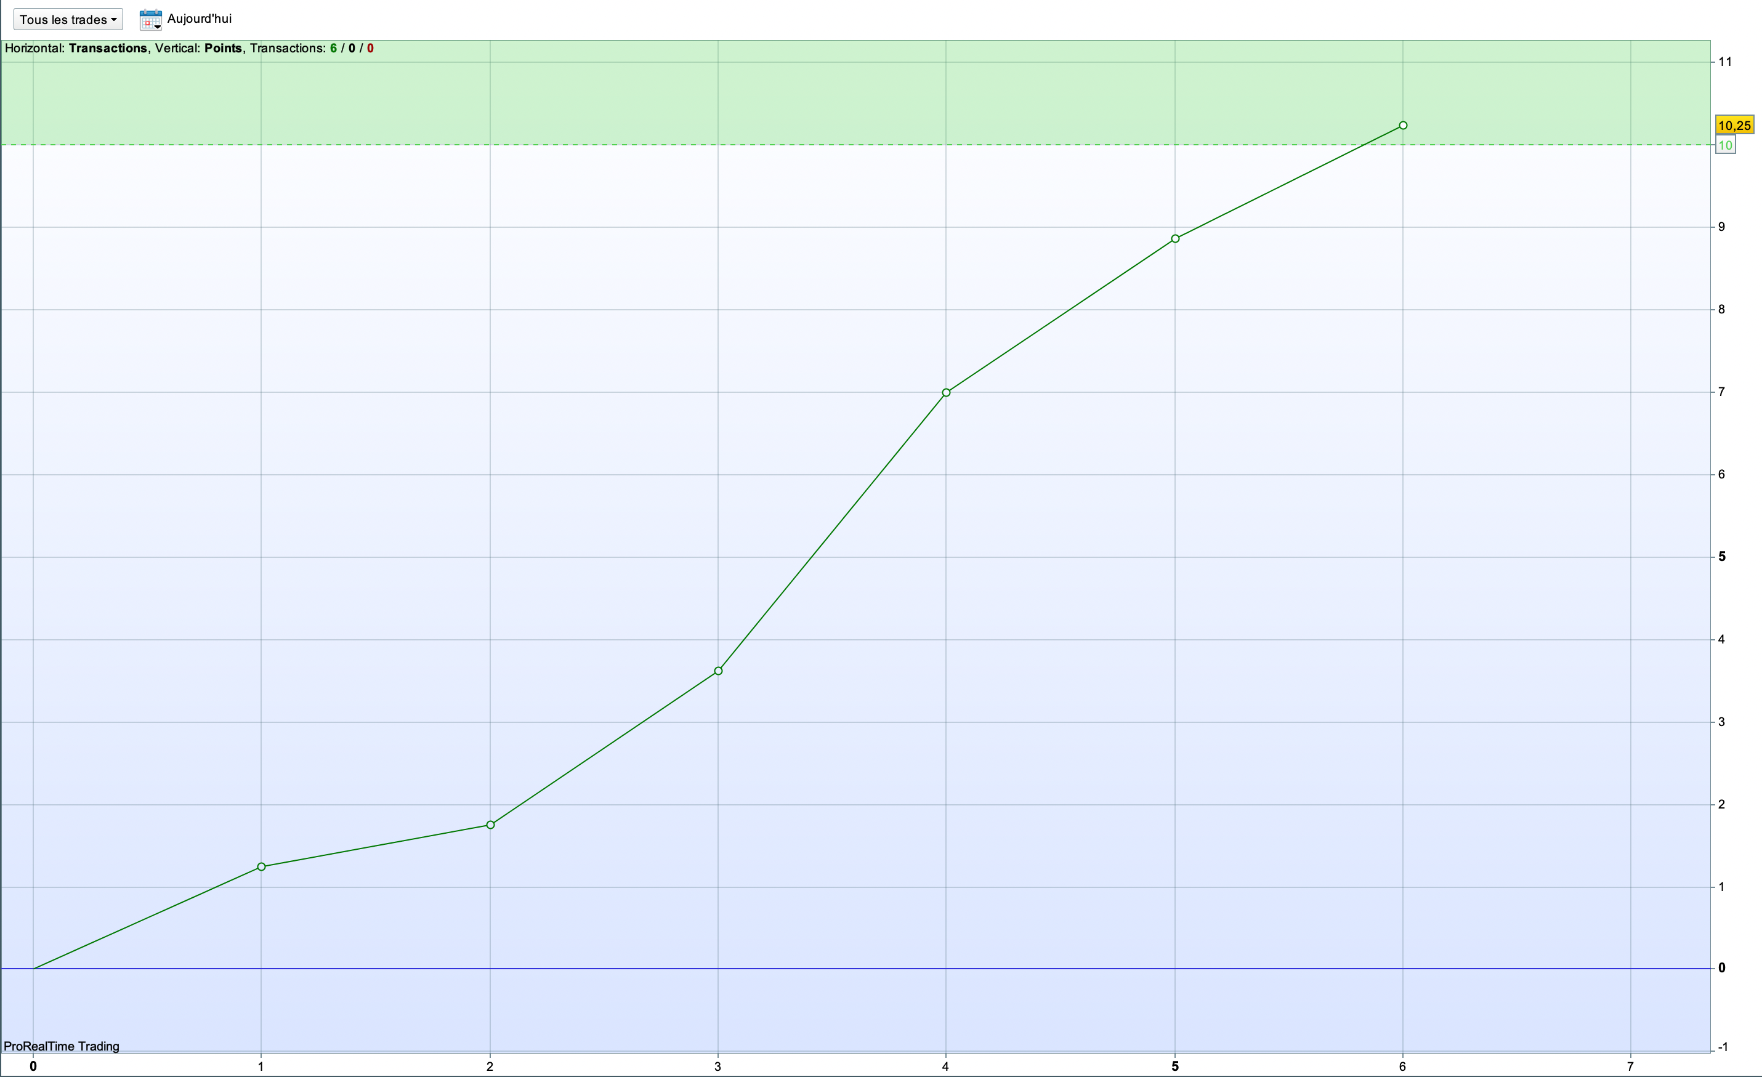Click the 'Aujourd'hui' period label
The image size is (1762, 1077).
[x=199, y=18]
